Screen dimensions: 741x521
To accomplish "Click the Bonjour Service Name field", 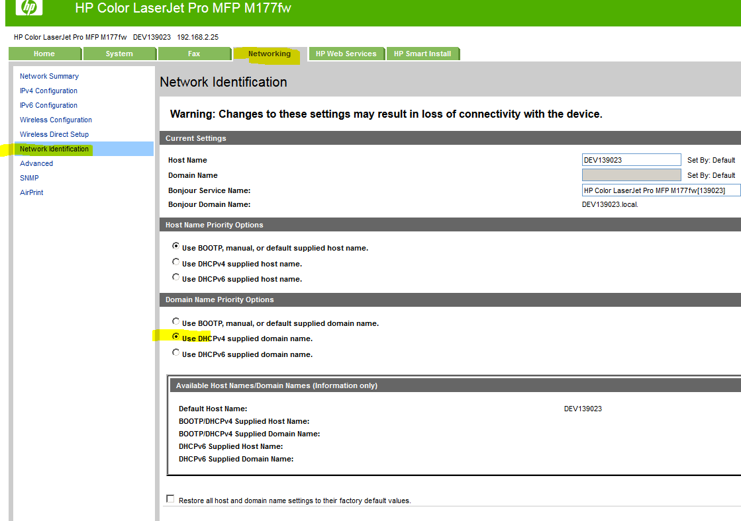I will pyautogui.click(x=660, y=190).
